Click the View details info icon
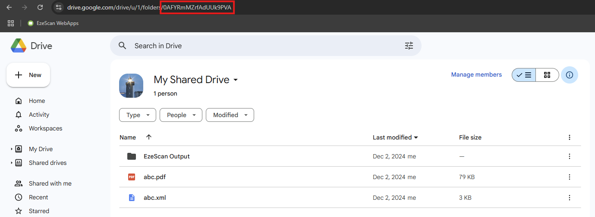This screenshot has height=217, width=595. click(x=569, y=75)
